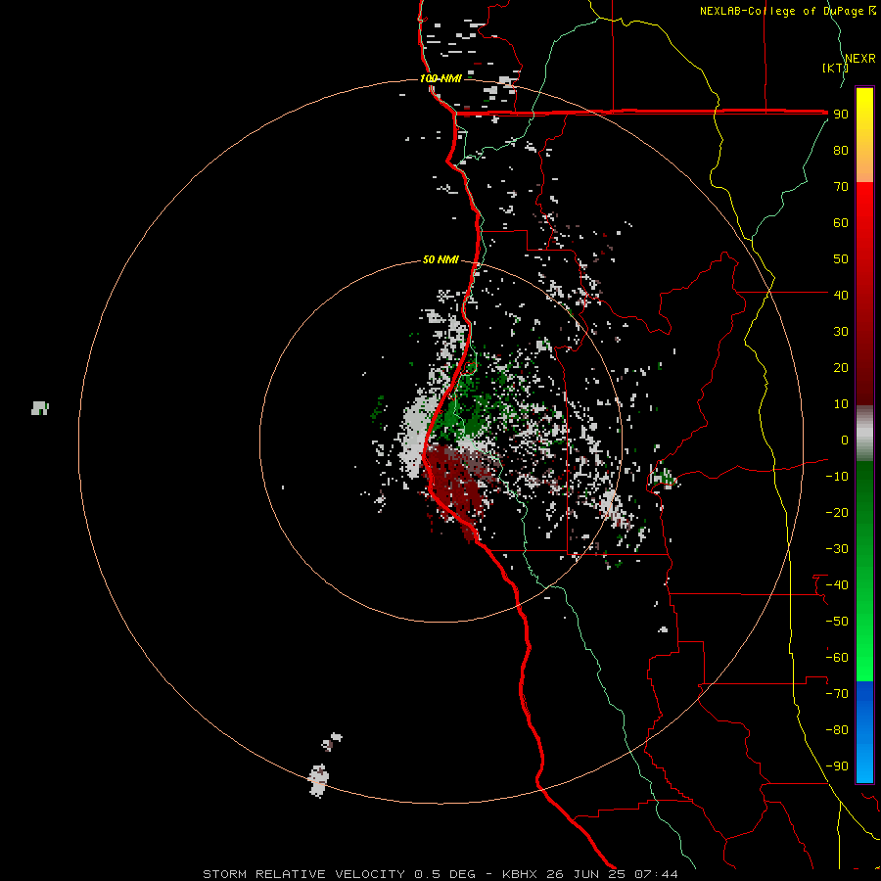Click the KBHX radar site identifier
This screenshot has width=881, height=881.
pyautogui.click(x=519, y=874)
